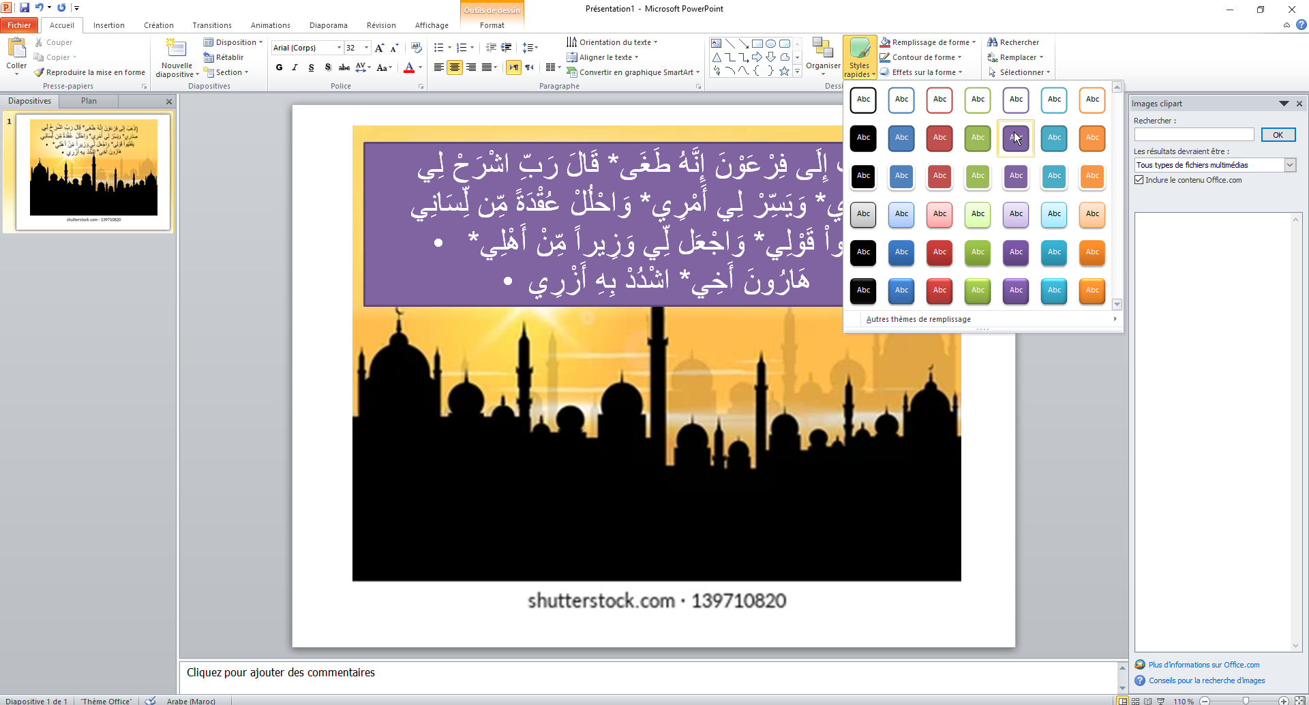Click the clipart Rechercher search field
Screen dimensions: 1309x705
click(1194, 135)
